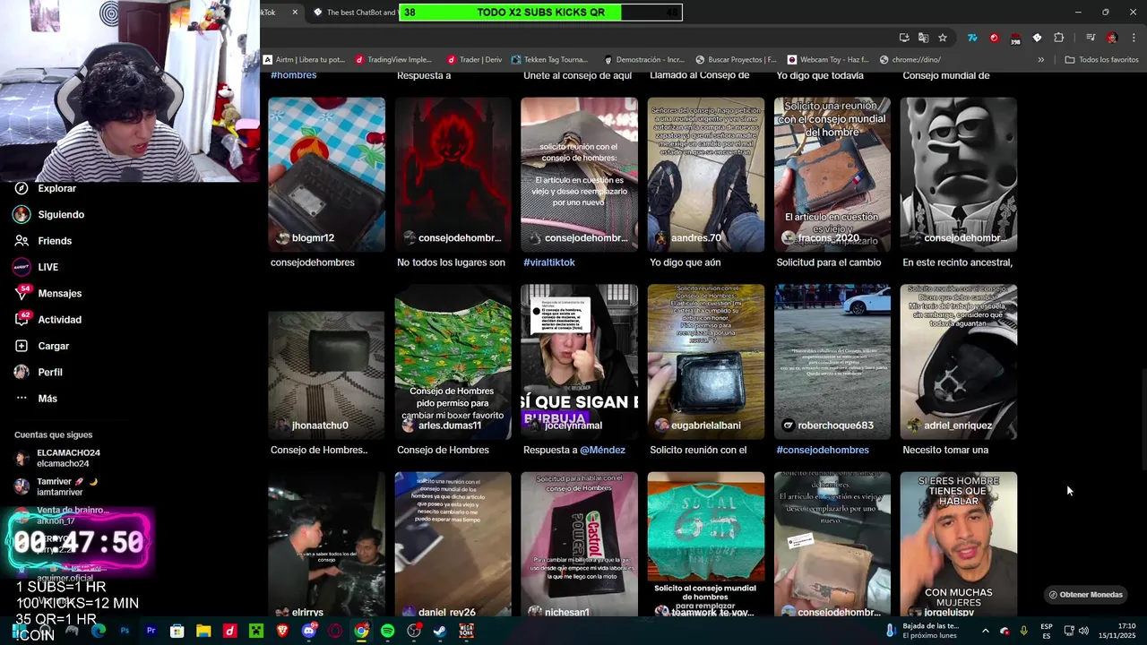Open Airtm bookmark in bookmarks bar
Screen dimensions: 1147x645
tap(304, 60)
